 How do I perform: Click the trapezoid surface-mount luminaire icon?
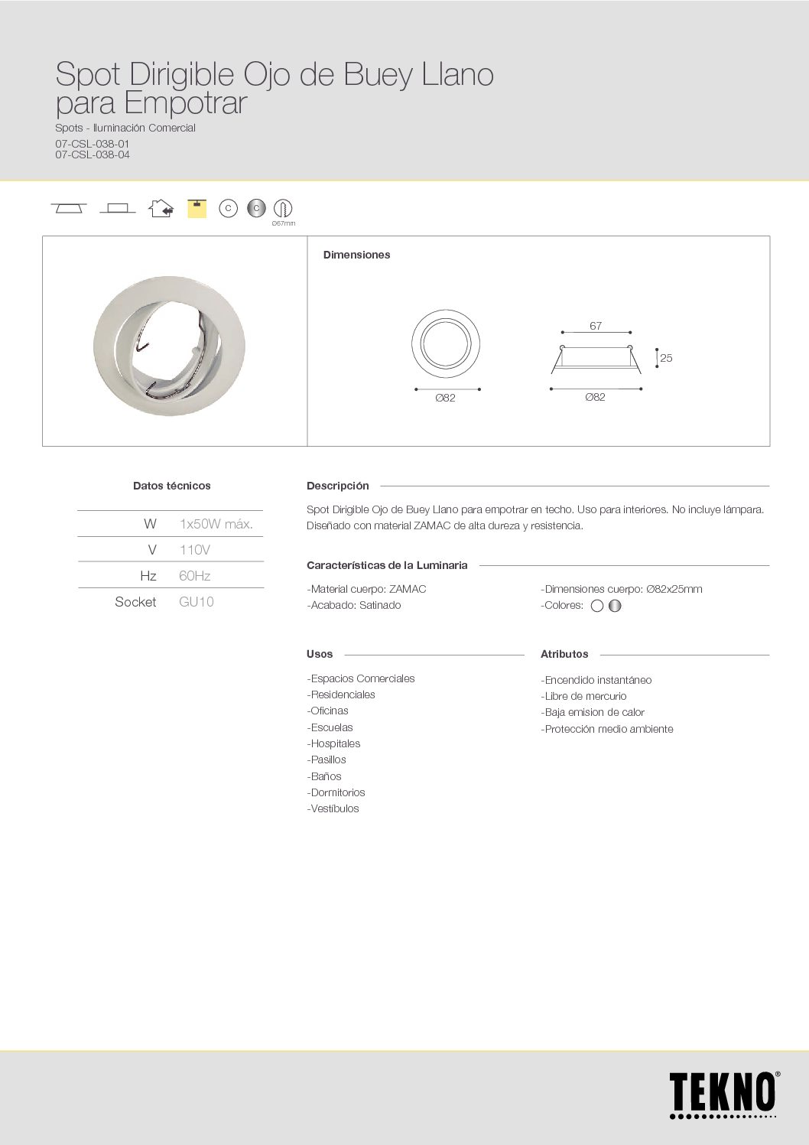click(x=69, y=208)
